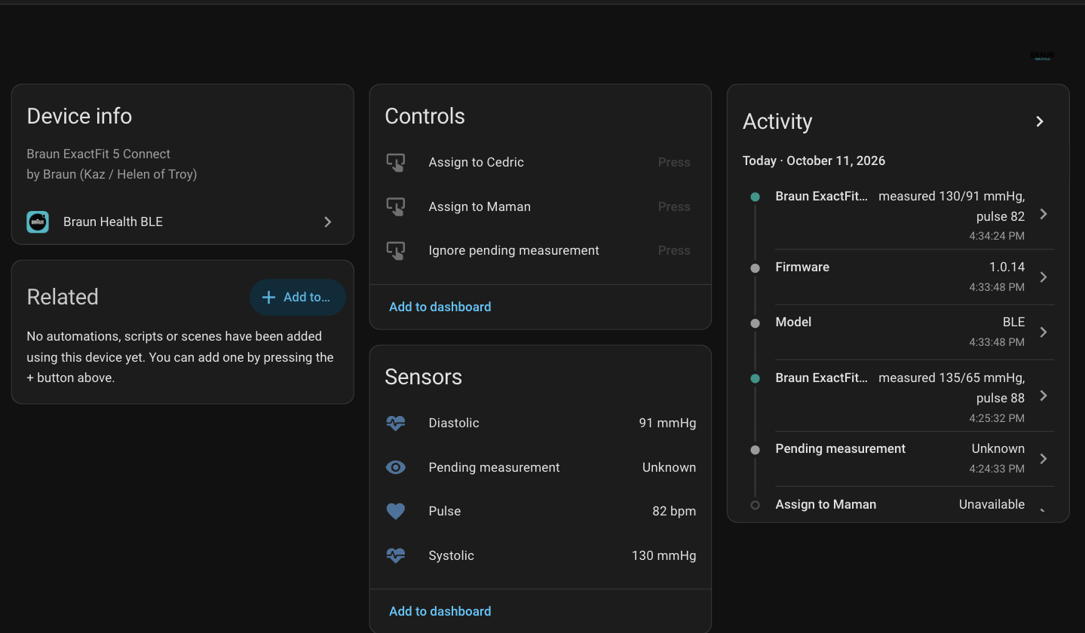Expand the Activity panel arrow
The height and width of the screenshot is (633, 1085).
[1040, 121]
